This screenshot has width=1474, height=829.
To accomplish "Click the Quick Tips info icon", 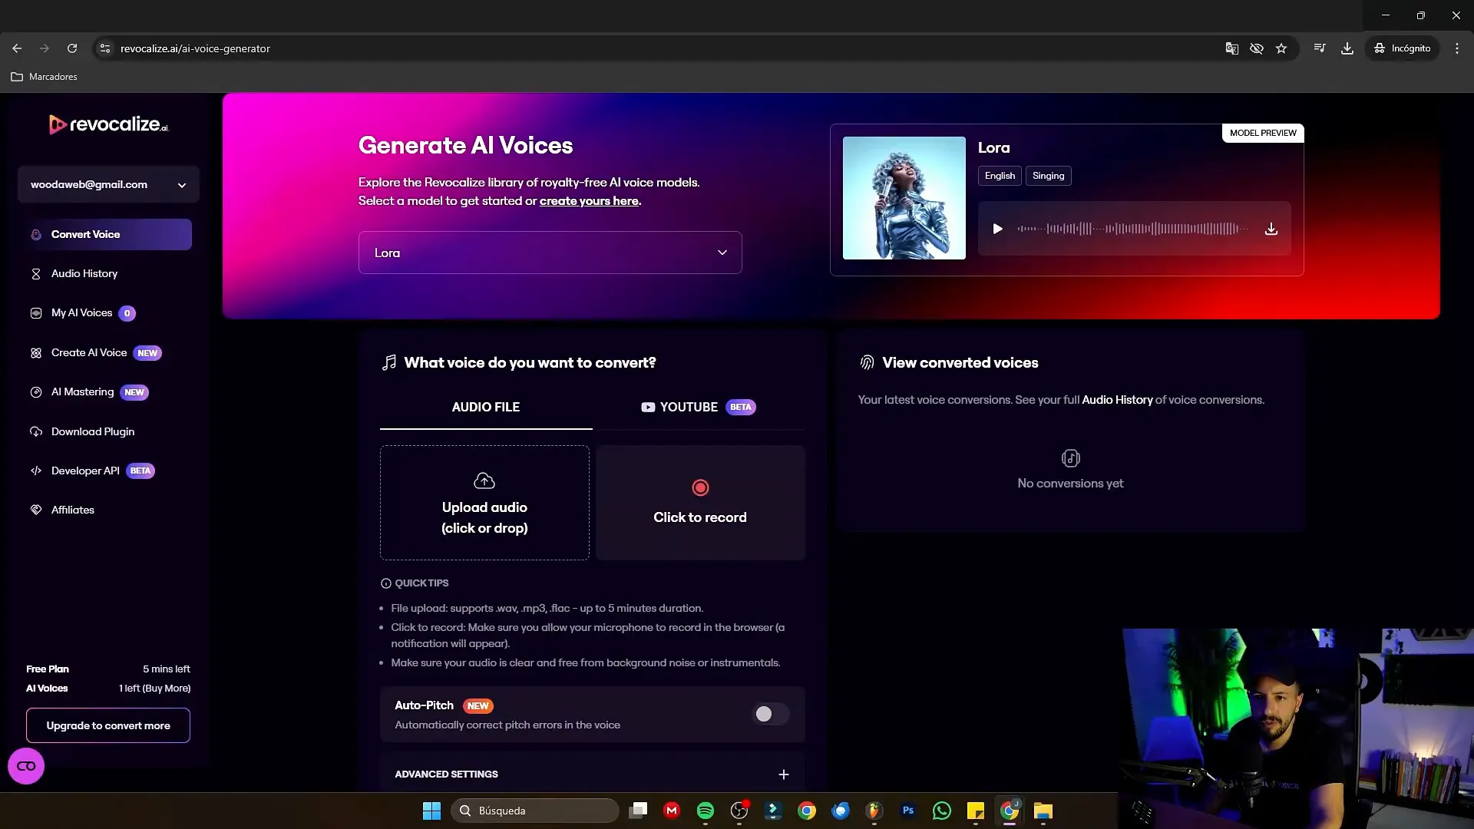I will pyautogui.click(x=386, y=583).
